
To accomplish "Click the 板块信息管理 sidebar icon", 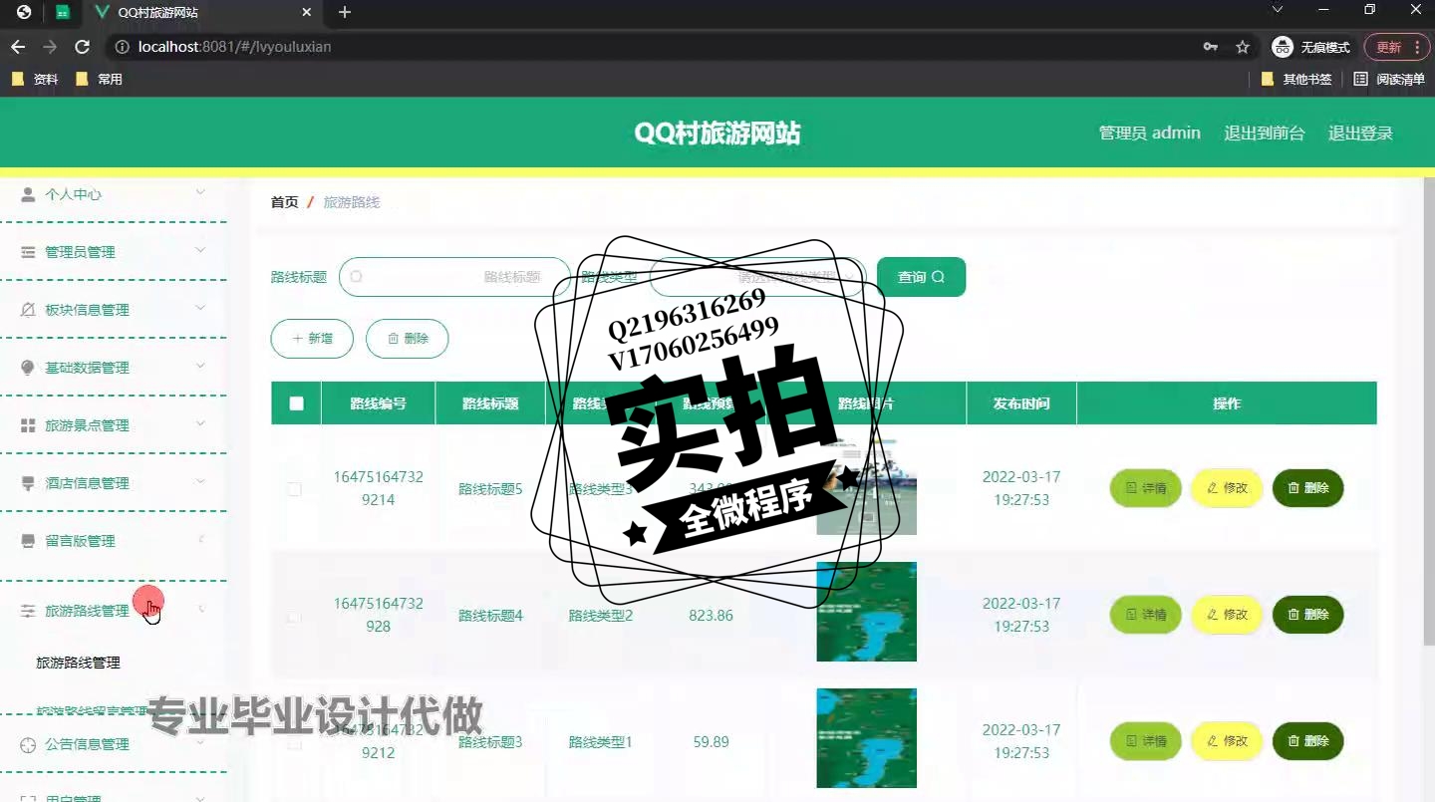I will tap(28, 310).
